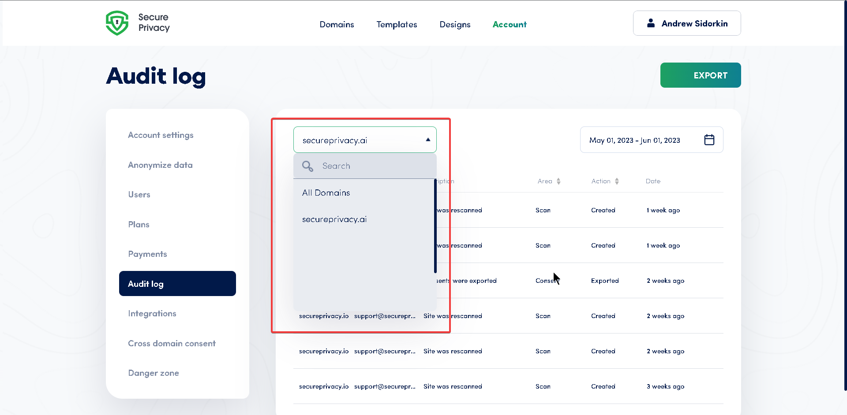Open Cross domain consent settings
This screenshot has height=415, width=847.
[x=172, y=343]
